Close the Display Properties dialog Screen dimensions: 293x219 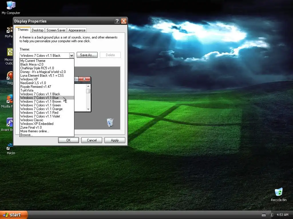124,21
